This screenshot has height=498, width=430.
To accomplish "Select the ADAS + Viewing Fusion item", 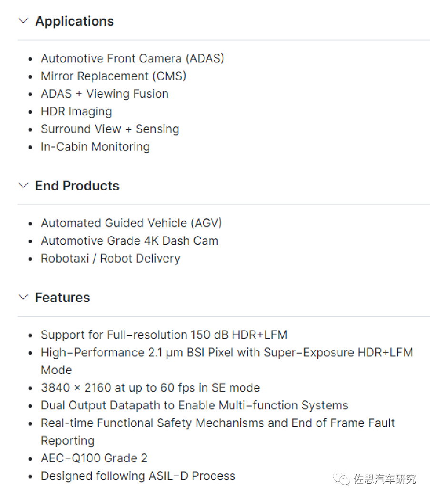I will (105, 94).
